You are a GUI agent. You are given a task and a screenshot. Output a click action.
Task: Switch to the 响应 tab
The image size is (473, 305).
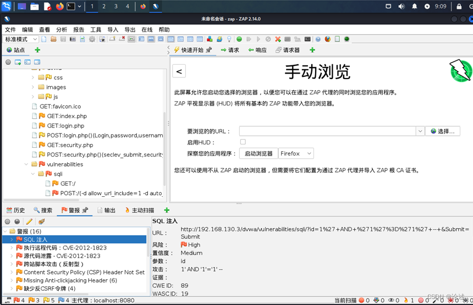coord(257,50)
